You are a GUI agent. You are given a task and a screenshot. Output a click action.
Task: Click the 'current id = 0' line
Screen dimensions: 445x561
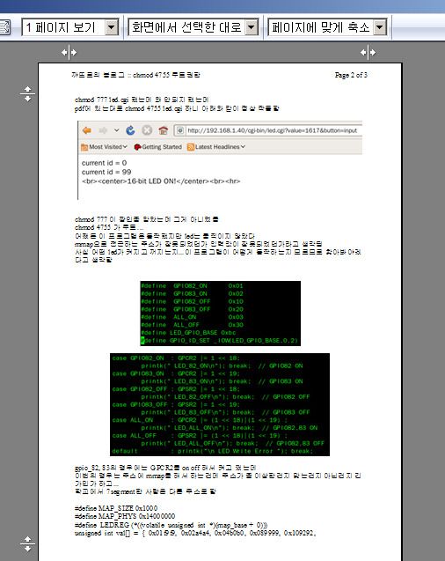click(x=105, y=163)
